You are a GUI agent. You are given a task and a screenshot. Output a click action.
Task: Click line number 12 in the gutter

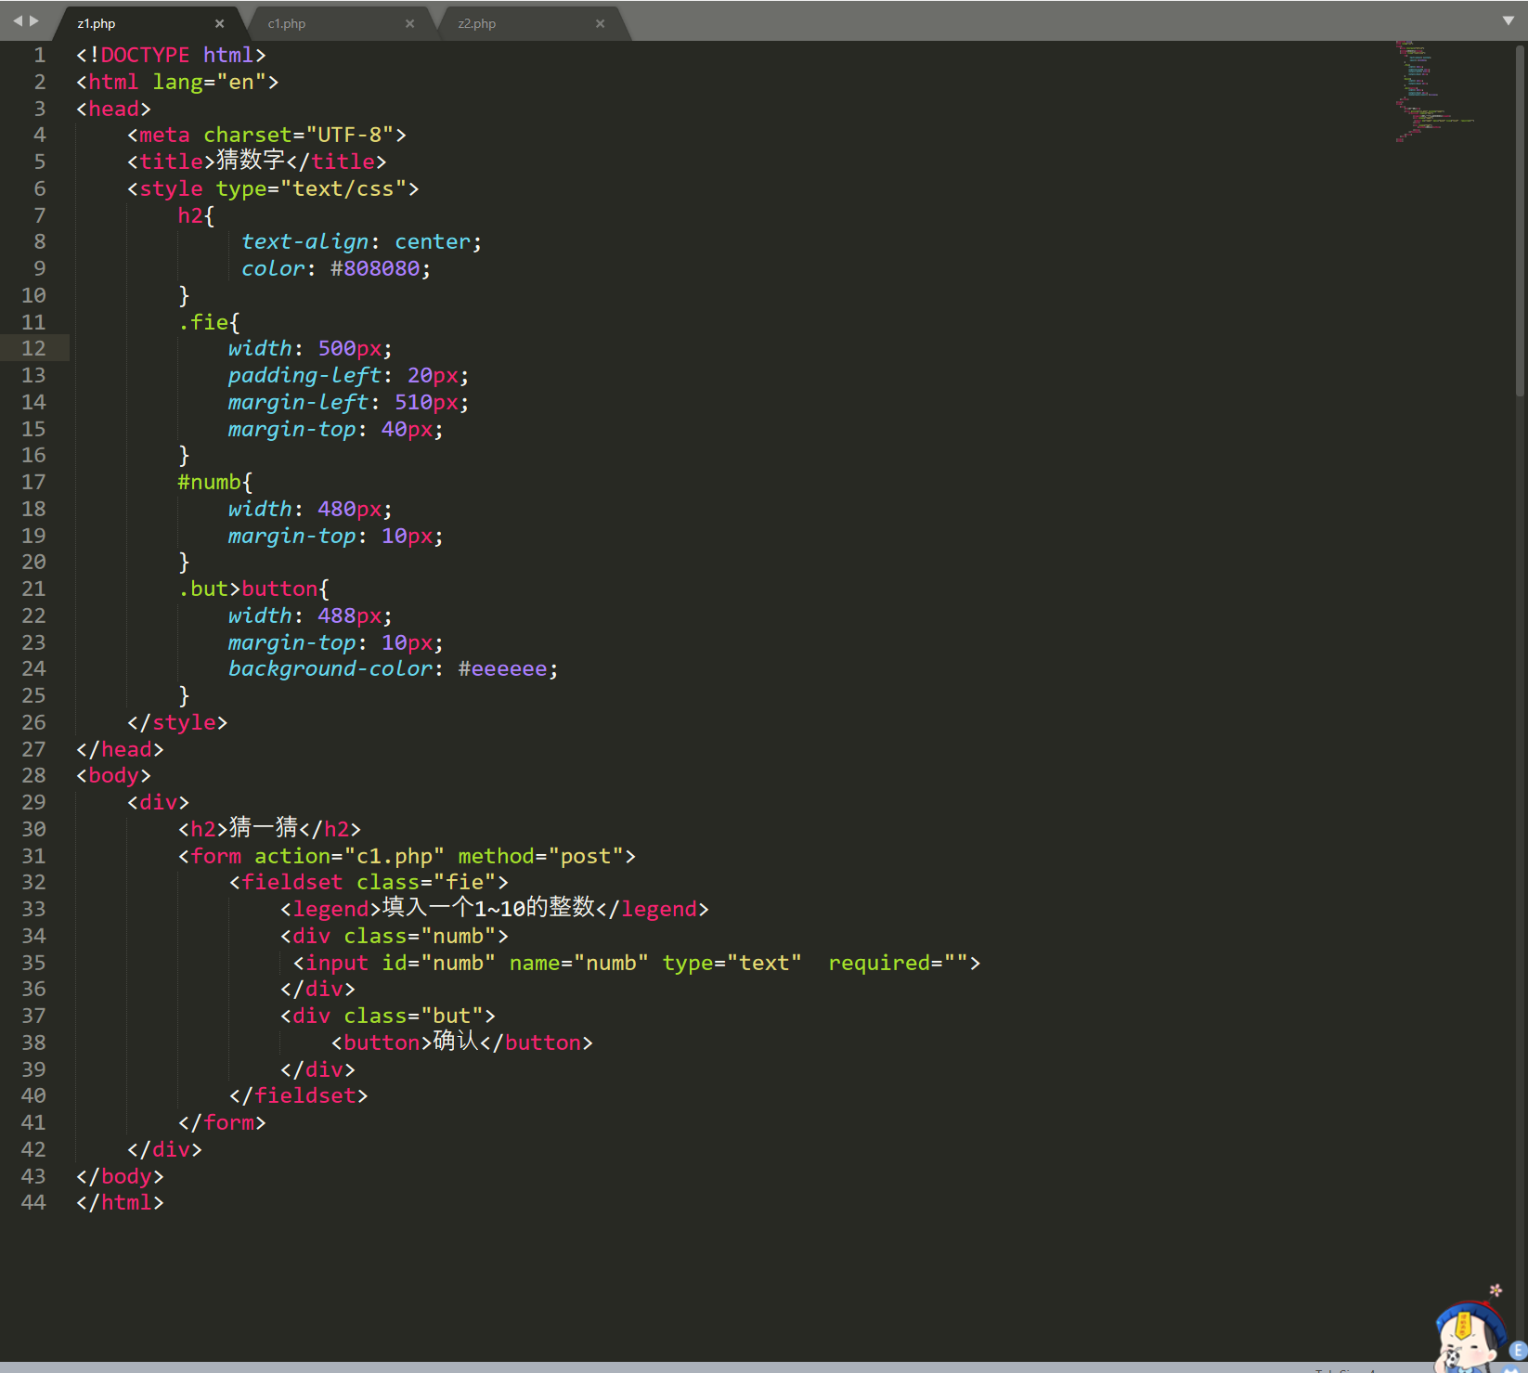coord(33,348)
